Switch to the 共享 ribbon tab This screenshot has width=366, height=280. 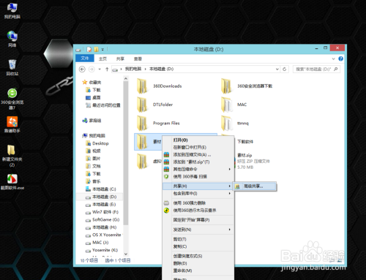[120, 58]
